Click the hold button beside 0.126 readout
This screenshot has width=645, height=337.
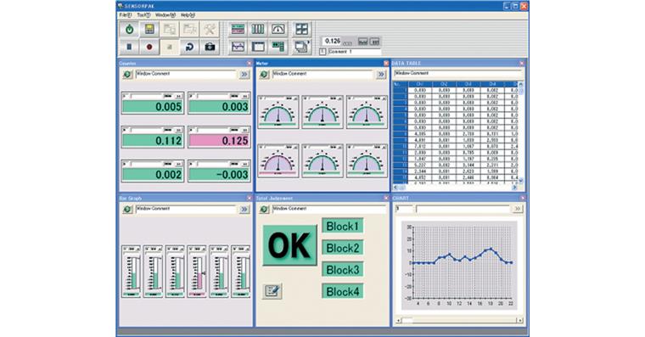pos(362,42)
